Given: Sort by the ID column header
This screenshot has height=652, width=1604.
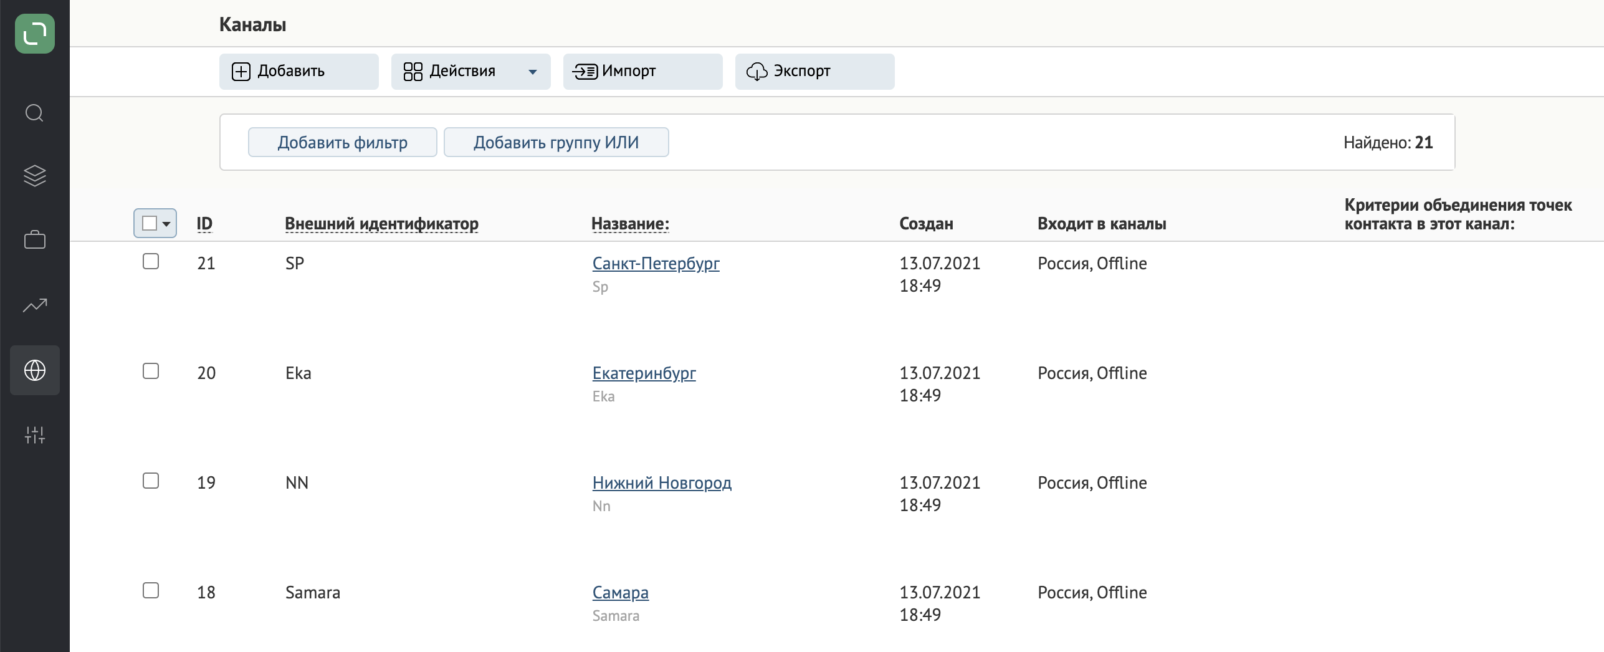Looking at the screenshot, I should (204, 224).
